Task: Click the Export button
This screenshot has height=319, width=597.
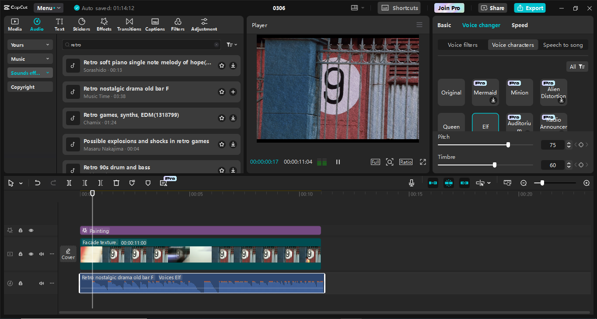Action: pos(529,8)
